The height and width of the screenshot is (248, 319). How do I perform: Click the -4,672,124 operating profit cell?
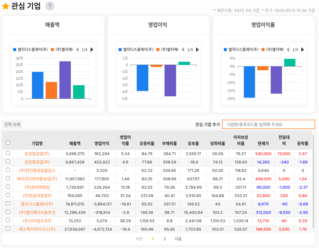[102, 229]
